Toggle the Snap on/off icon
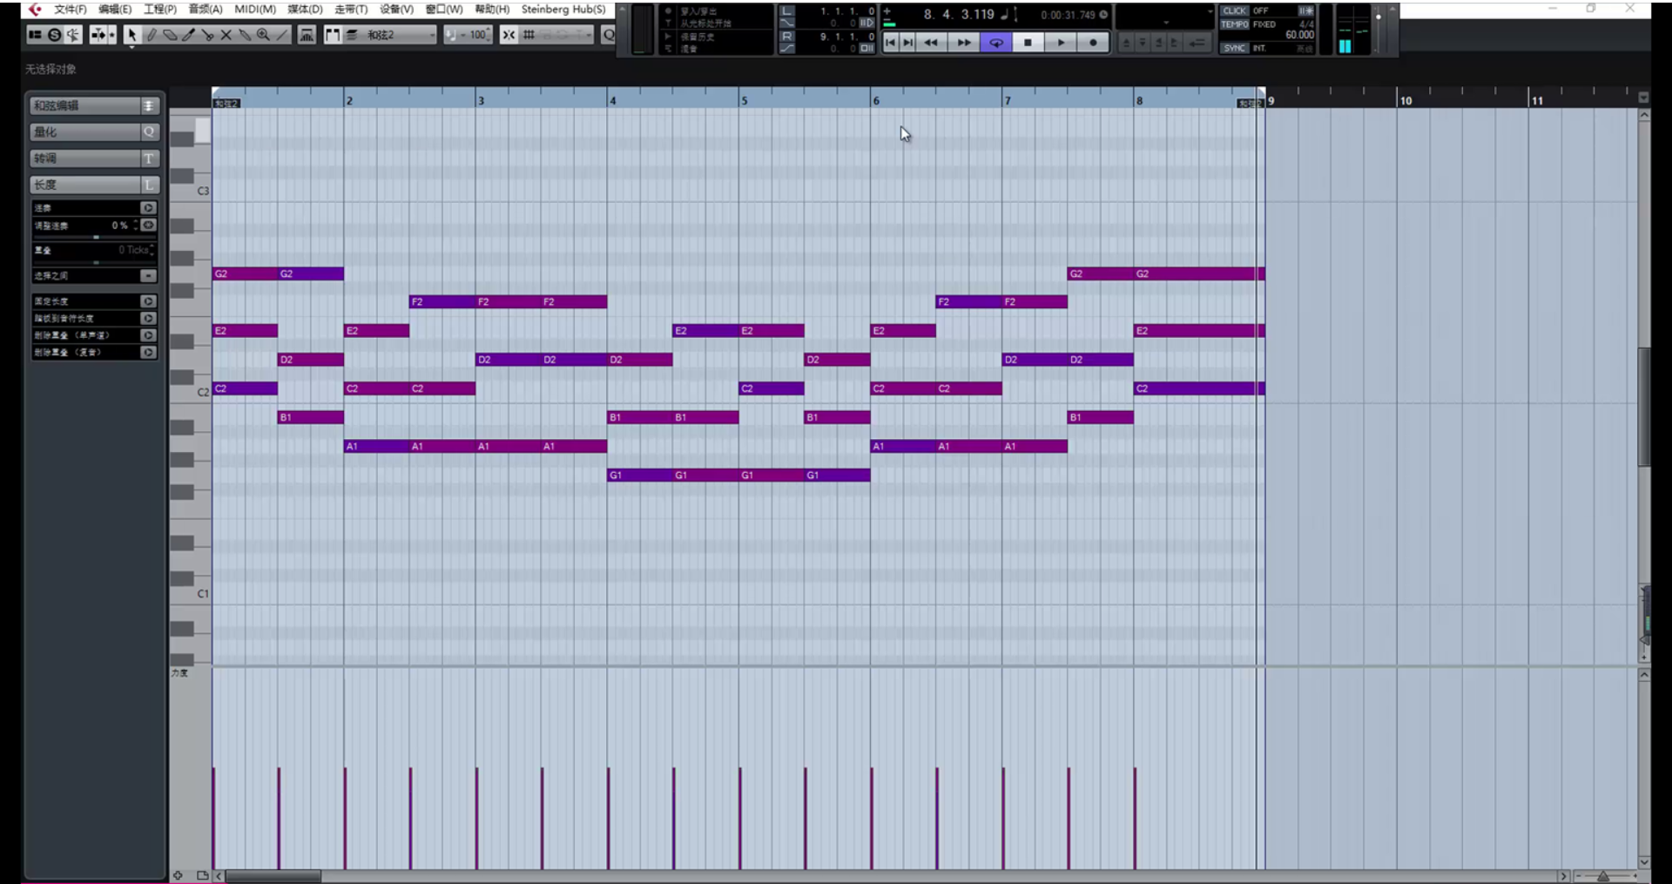 [x=509, y=35]
